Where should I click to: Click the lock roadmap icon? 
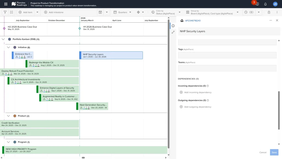tap(269, 12)
